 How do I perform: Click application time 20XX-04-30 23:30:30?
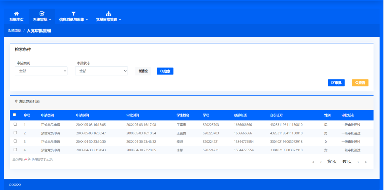coord(91,141)
